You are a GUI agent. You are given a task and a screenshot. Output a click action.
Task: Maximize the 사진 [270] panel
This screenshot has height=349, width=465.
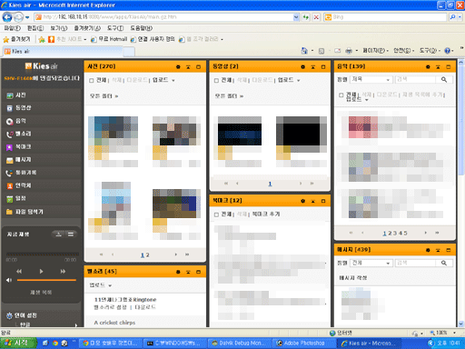point(198,66)
